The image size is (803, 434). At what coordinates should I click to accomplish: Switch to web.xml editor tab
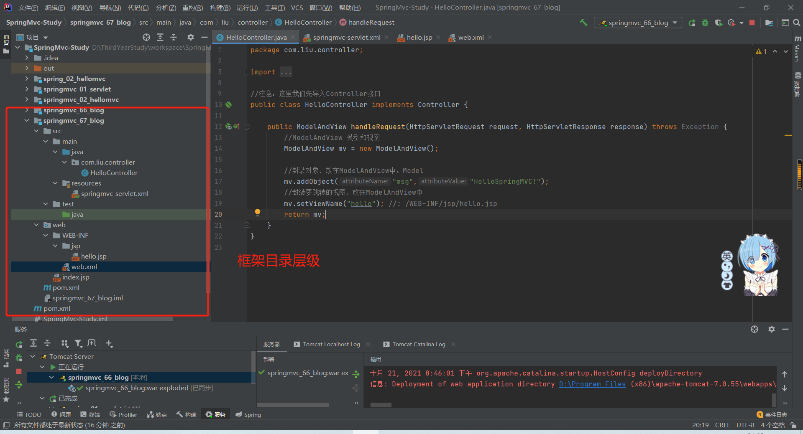coord(471,37)
